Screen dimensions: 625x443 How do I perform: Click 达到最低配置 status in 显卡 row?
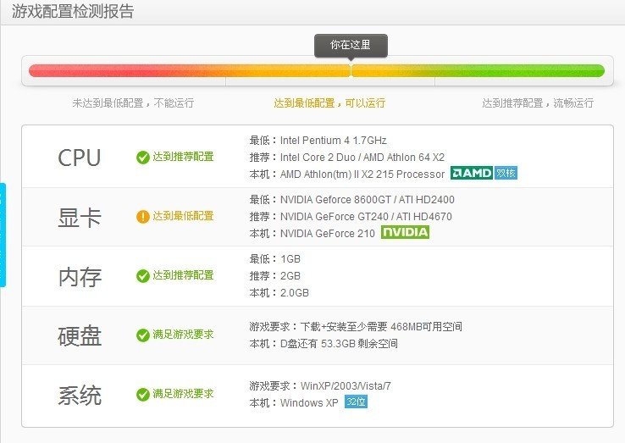(x=184, y=216)
